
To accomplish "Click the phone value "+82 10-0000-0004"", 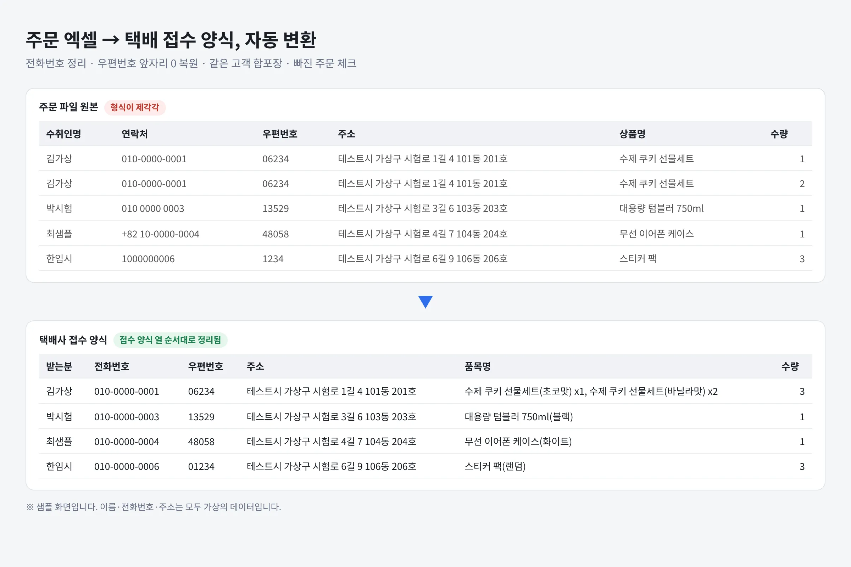I will 160,234.
